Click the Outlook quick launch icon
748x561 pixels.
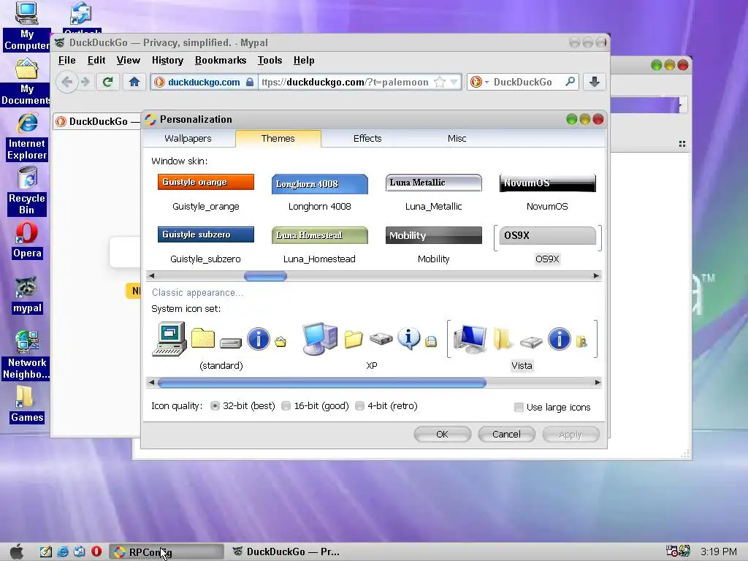tap(79, 552)
